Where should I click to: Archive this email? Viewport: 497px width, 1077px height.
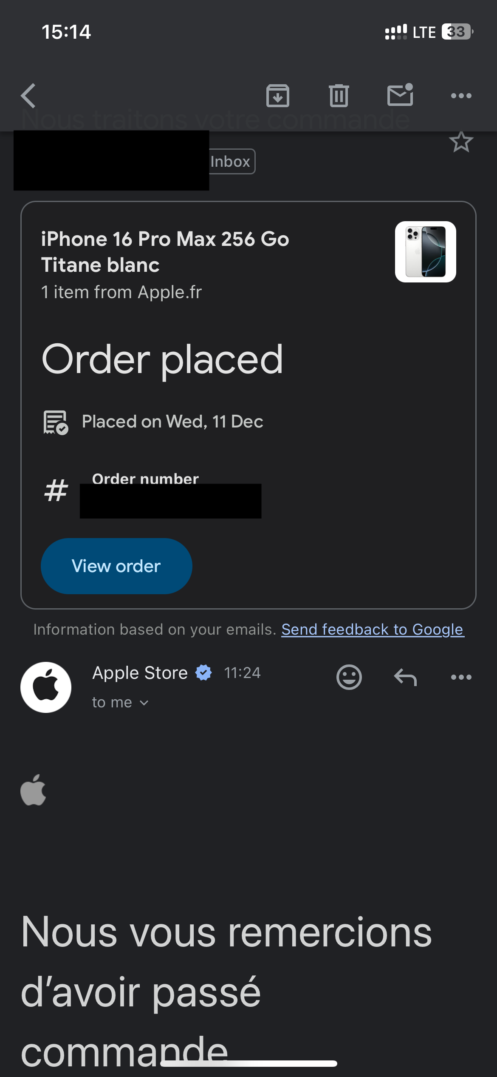(278, 96)
